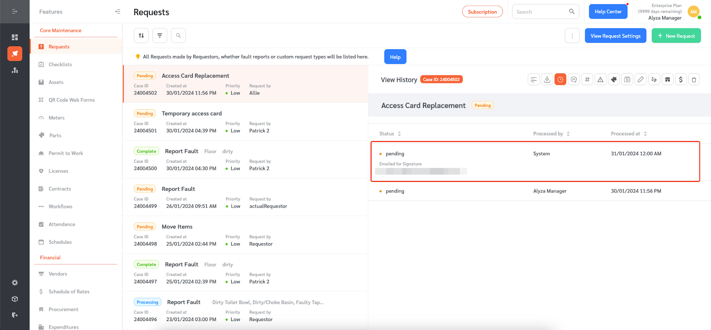This screenshot has height=330, width=711.
Task: Click the puzzle piece icon
Action: (x=614, y=80)
